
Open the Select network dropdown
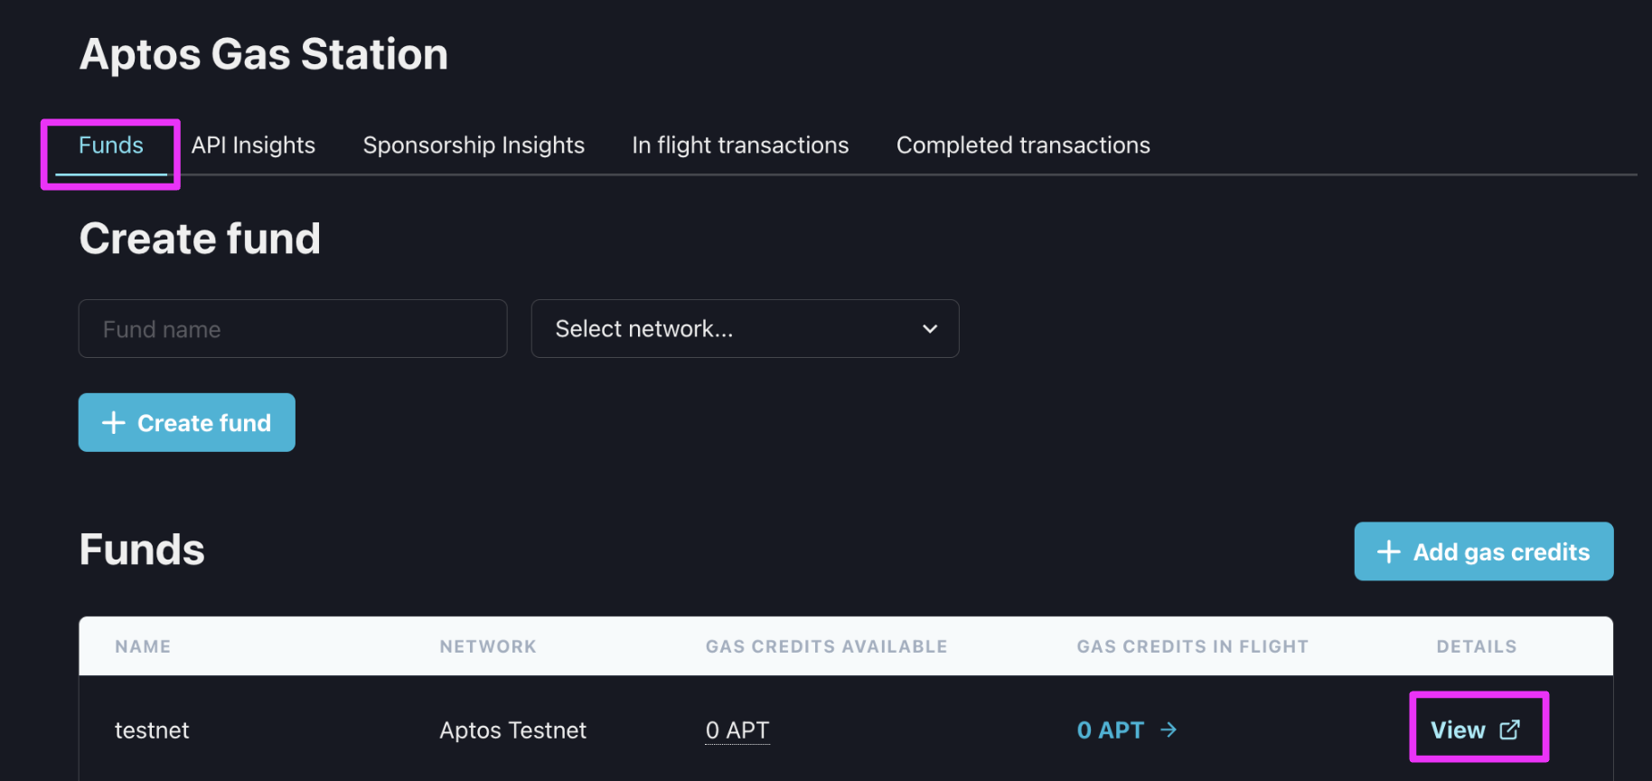[745, 329]
